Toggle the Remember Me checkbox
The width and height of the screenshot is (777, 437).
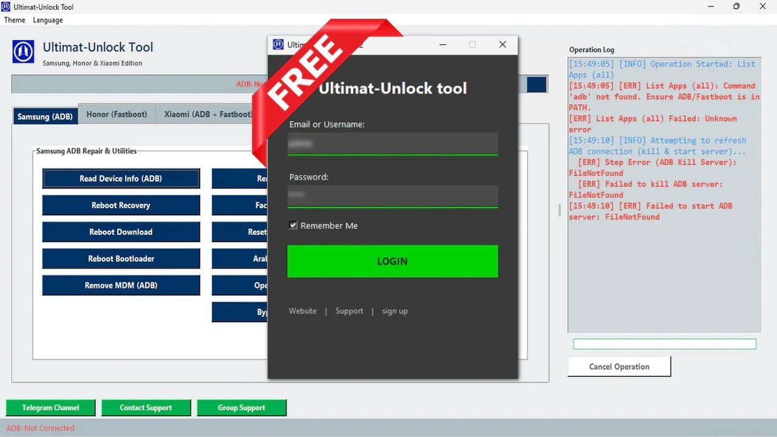point(293,225)
